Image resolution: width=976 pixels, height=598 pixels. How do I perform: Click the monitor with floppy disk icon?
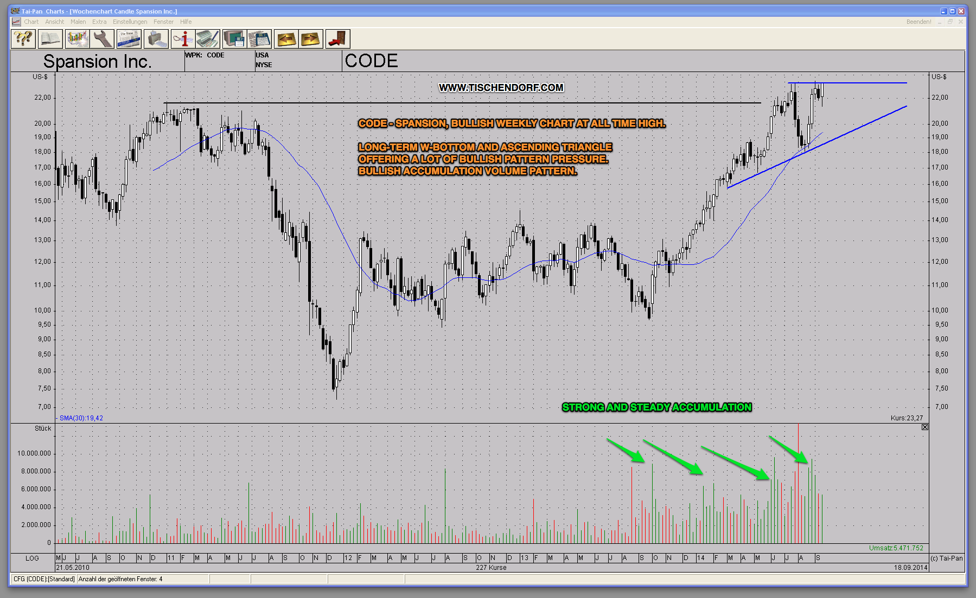(x=234, y=39)
